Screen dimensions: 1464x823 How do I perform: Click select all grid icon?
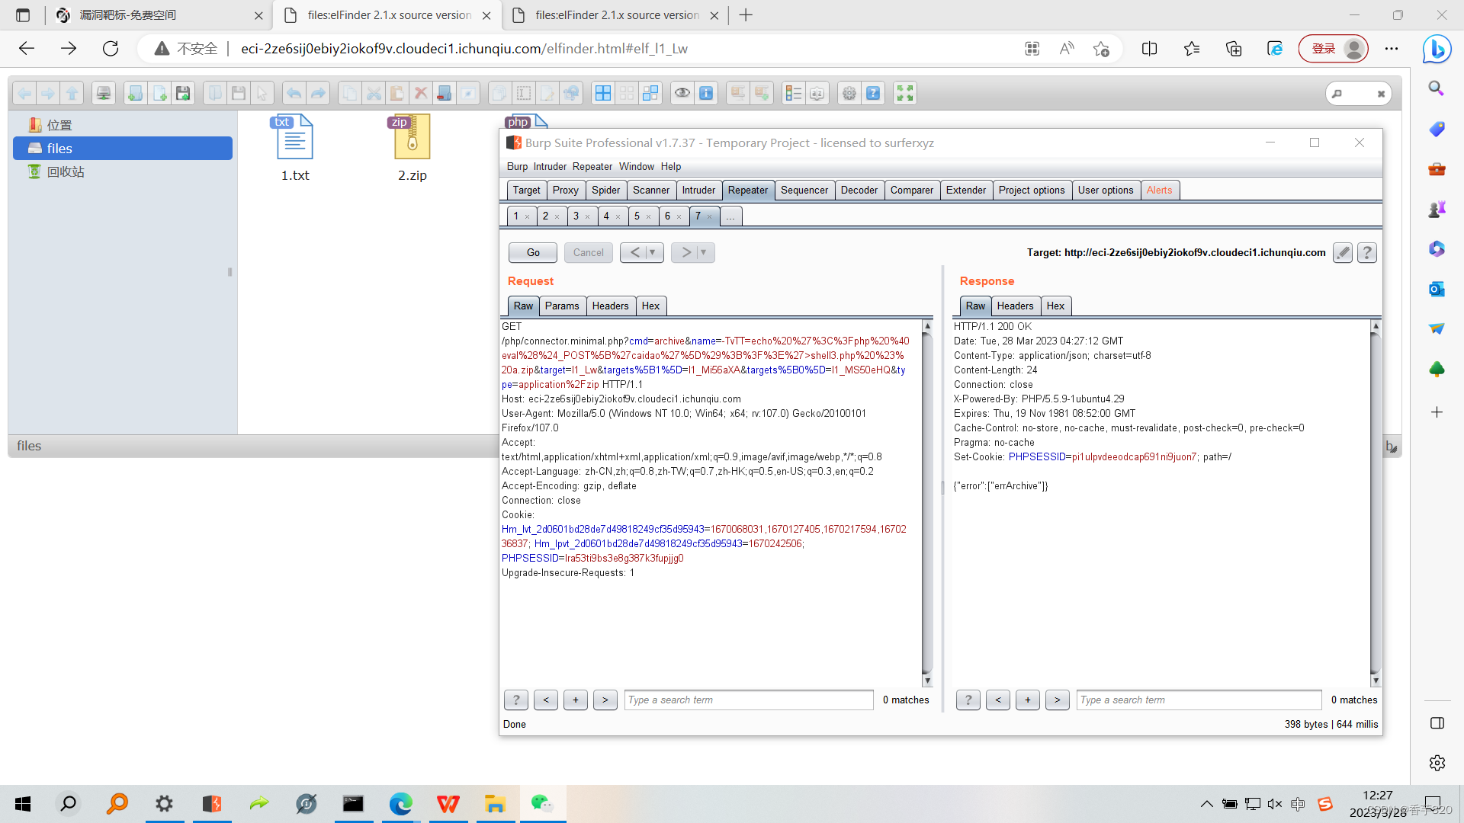(603, 93)
